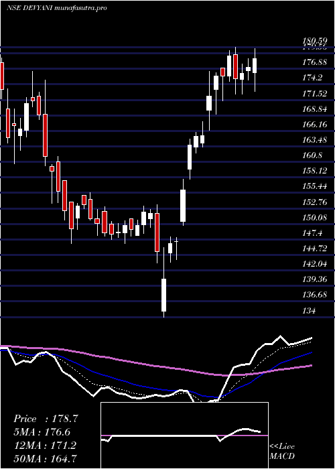
Task: Click the 168.84 price axis label
Action: point(314,109)
